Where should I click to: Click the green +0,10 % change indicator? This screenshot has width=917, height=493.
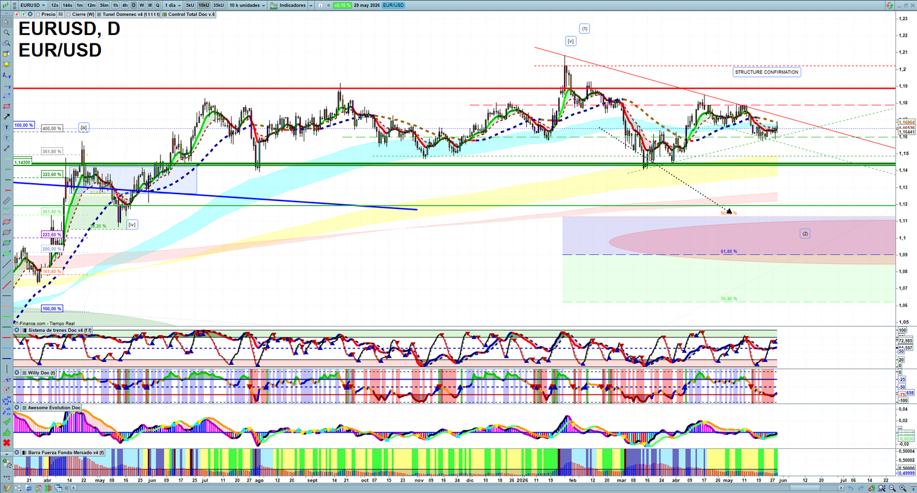(342, 5)
